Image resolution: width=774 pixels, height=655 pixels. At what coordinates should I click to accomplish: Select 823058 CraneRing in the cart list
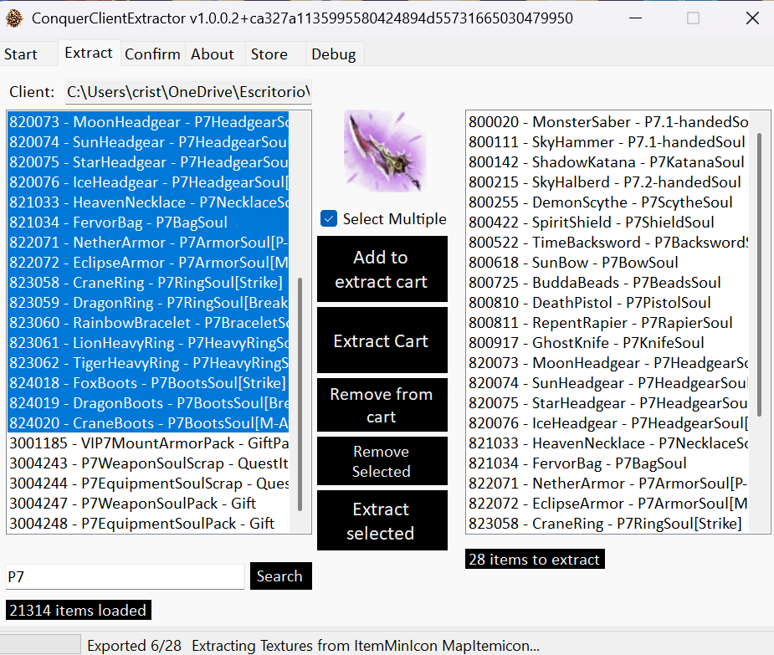point(607,524)
